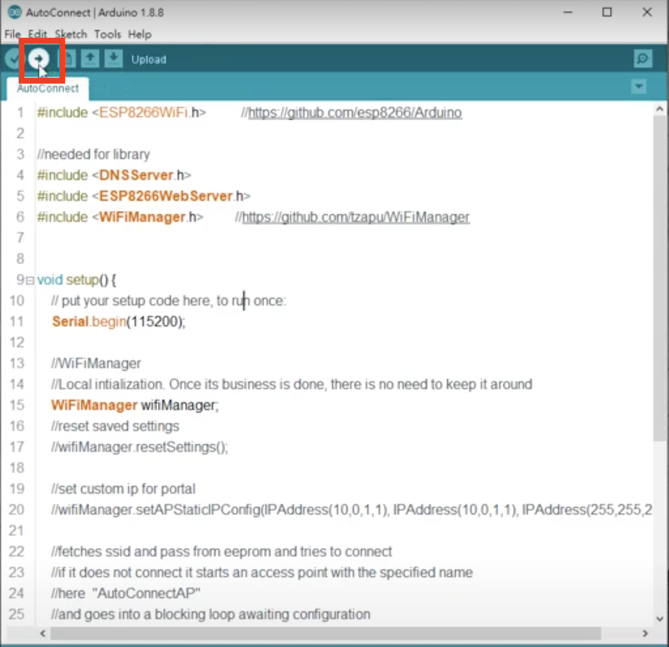This screenshot has width=669, height=647.
Task: Open the Tools menu
Action: point(107,34)
